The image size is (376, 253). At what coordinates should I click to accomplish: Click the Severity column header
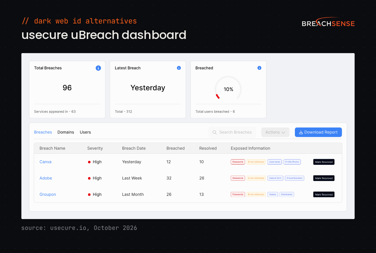pos(95,148)
